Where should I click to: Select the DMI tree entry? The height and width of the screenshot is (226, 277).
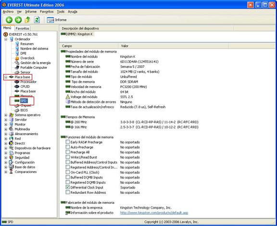tap(23, 53)
